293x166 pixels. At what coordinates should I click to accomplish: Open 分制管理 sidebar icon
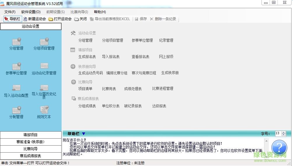16,113
